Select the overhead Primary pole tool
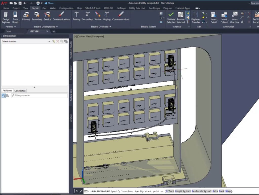 (x=76, y=16)
